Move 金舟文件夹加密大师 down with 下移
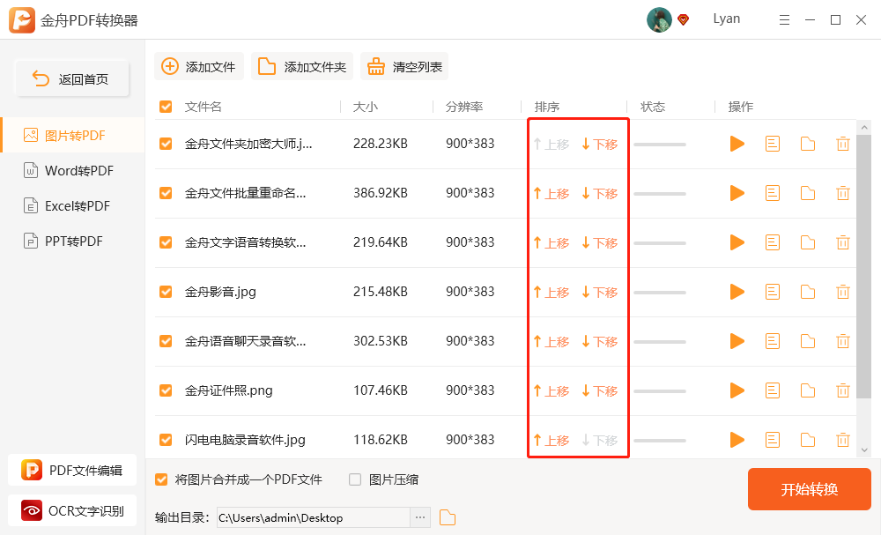The width and height of the screenshot is (881, 535). [600, 145]
